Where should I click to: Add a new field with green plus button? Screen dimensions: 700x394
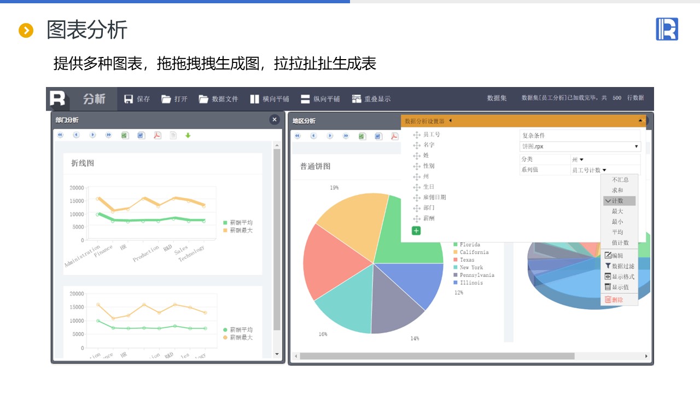pyautogui.click(x=416, y=231)
